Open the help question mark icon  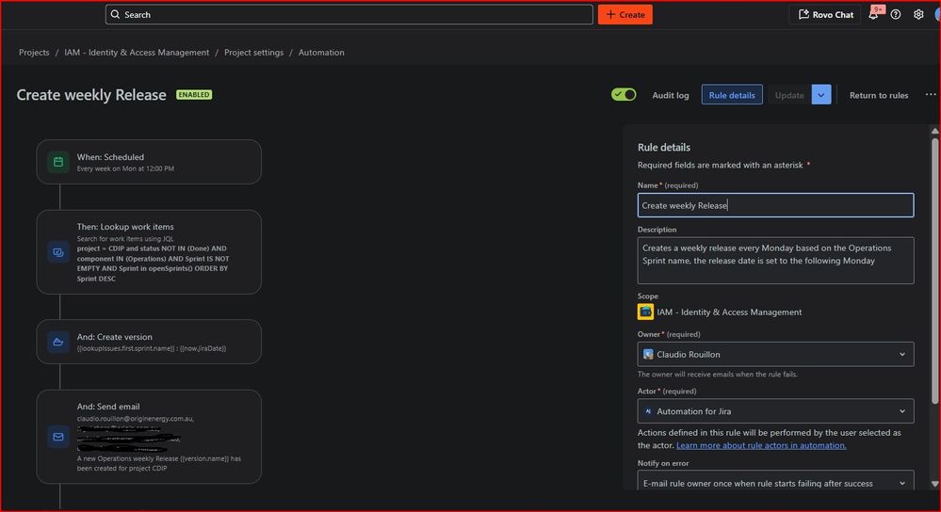point(896,14)
